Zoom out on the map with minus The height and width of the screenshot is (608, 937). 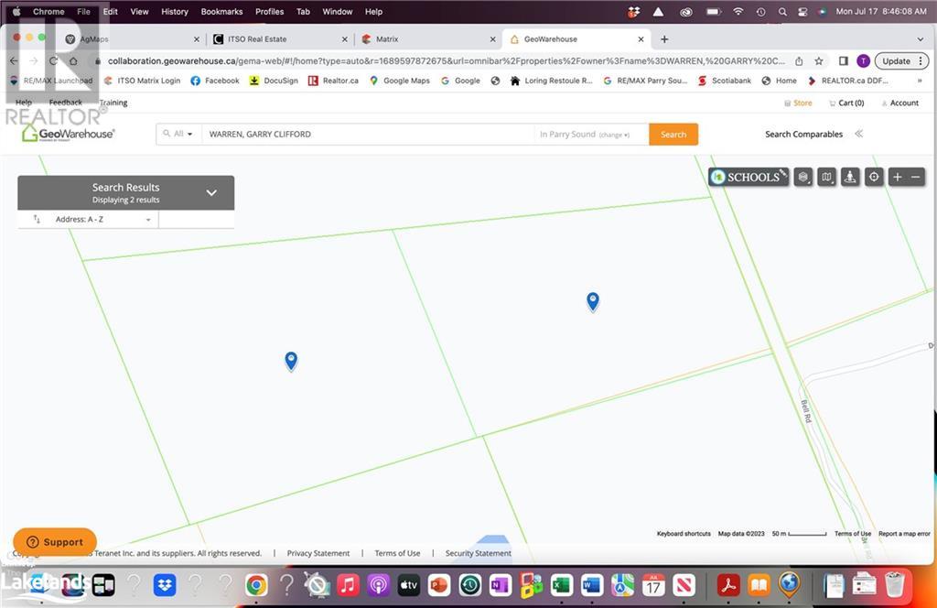pos(916,177)
